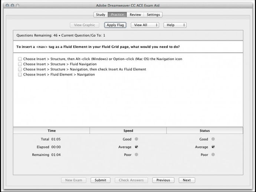256x192 pixels.
Task: Click the Time column header
Action: (x=52, y=131)
